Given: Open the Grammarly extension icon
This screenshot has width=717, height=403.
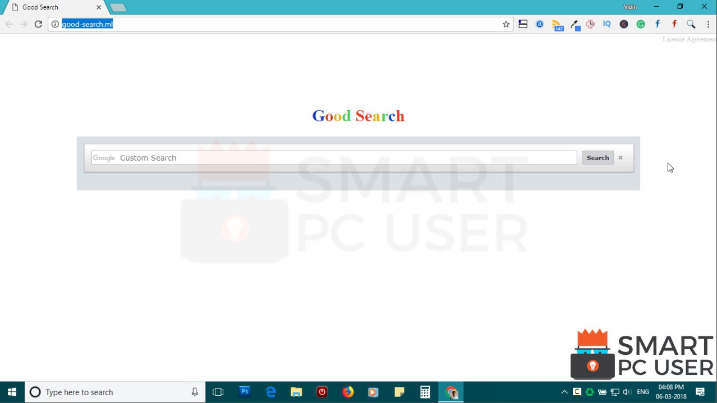Looking at the screenshot, I should (640, 24).
